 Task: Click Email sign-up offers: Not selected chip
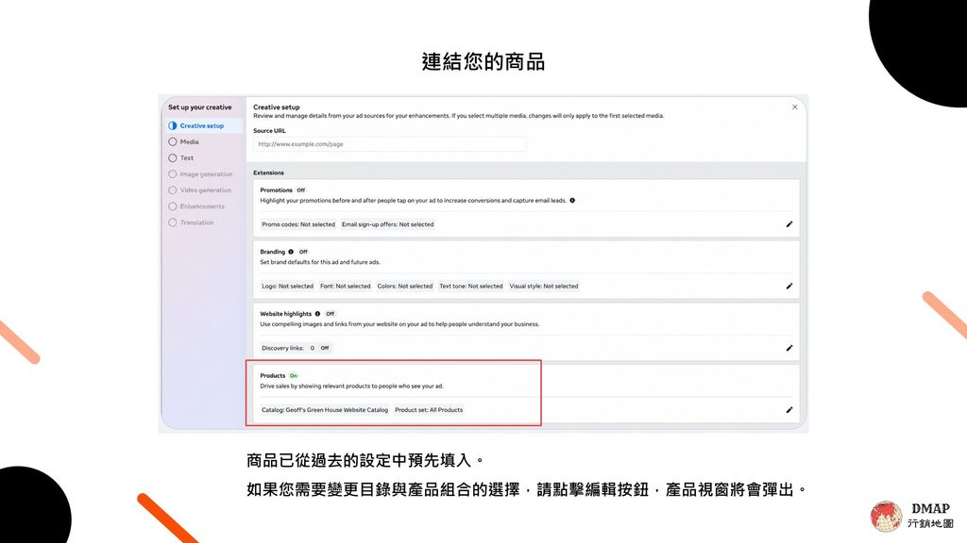(x=387, y=224)
